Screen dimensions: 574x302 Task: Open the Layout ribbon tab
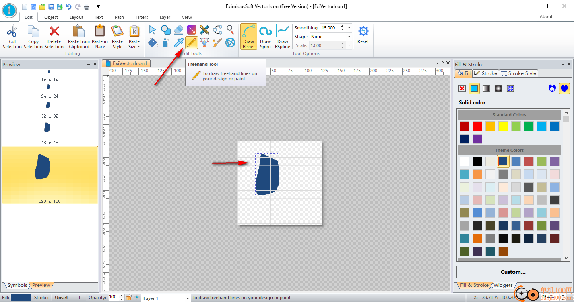click(76, 17)
